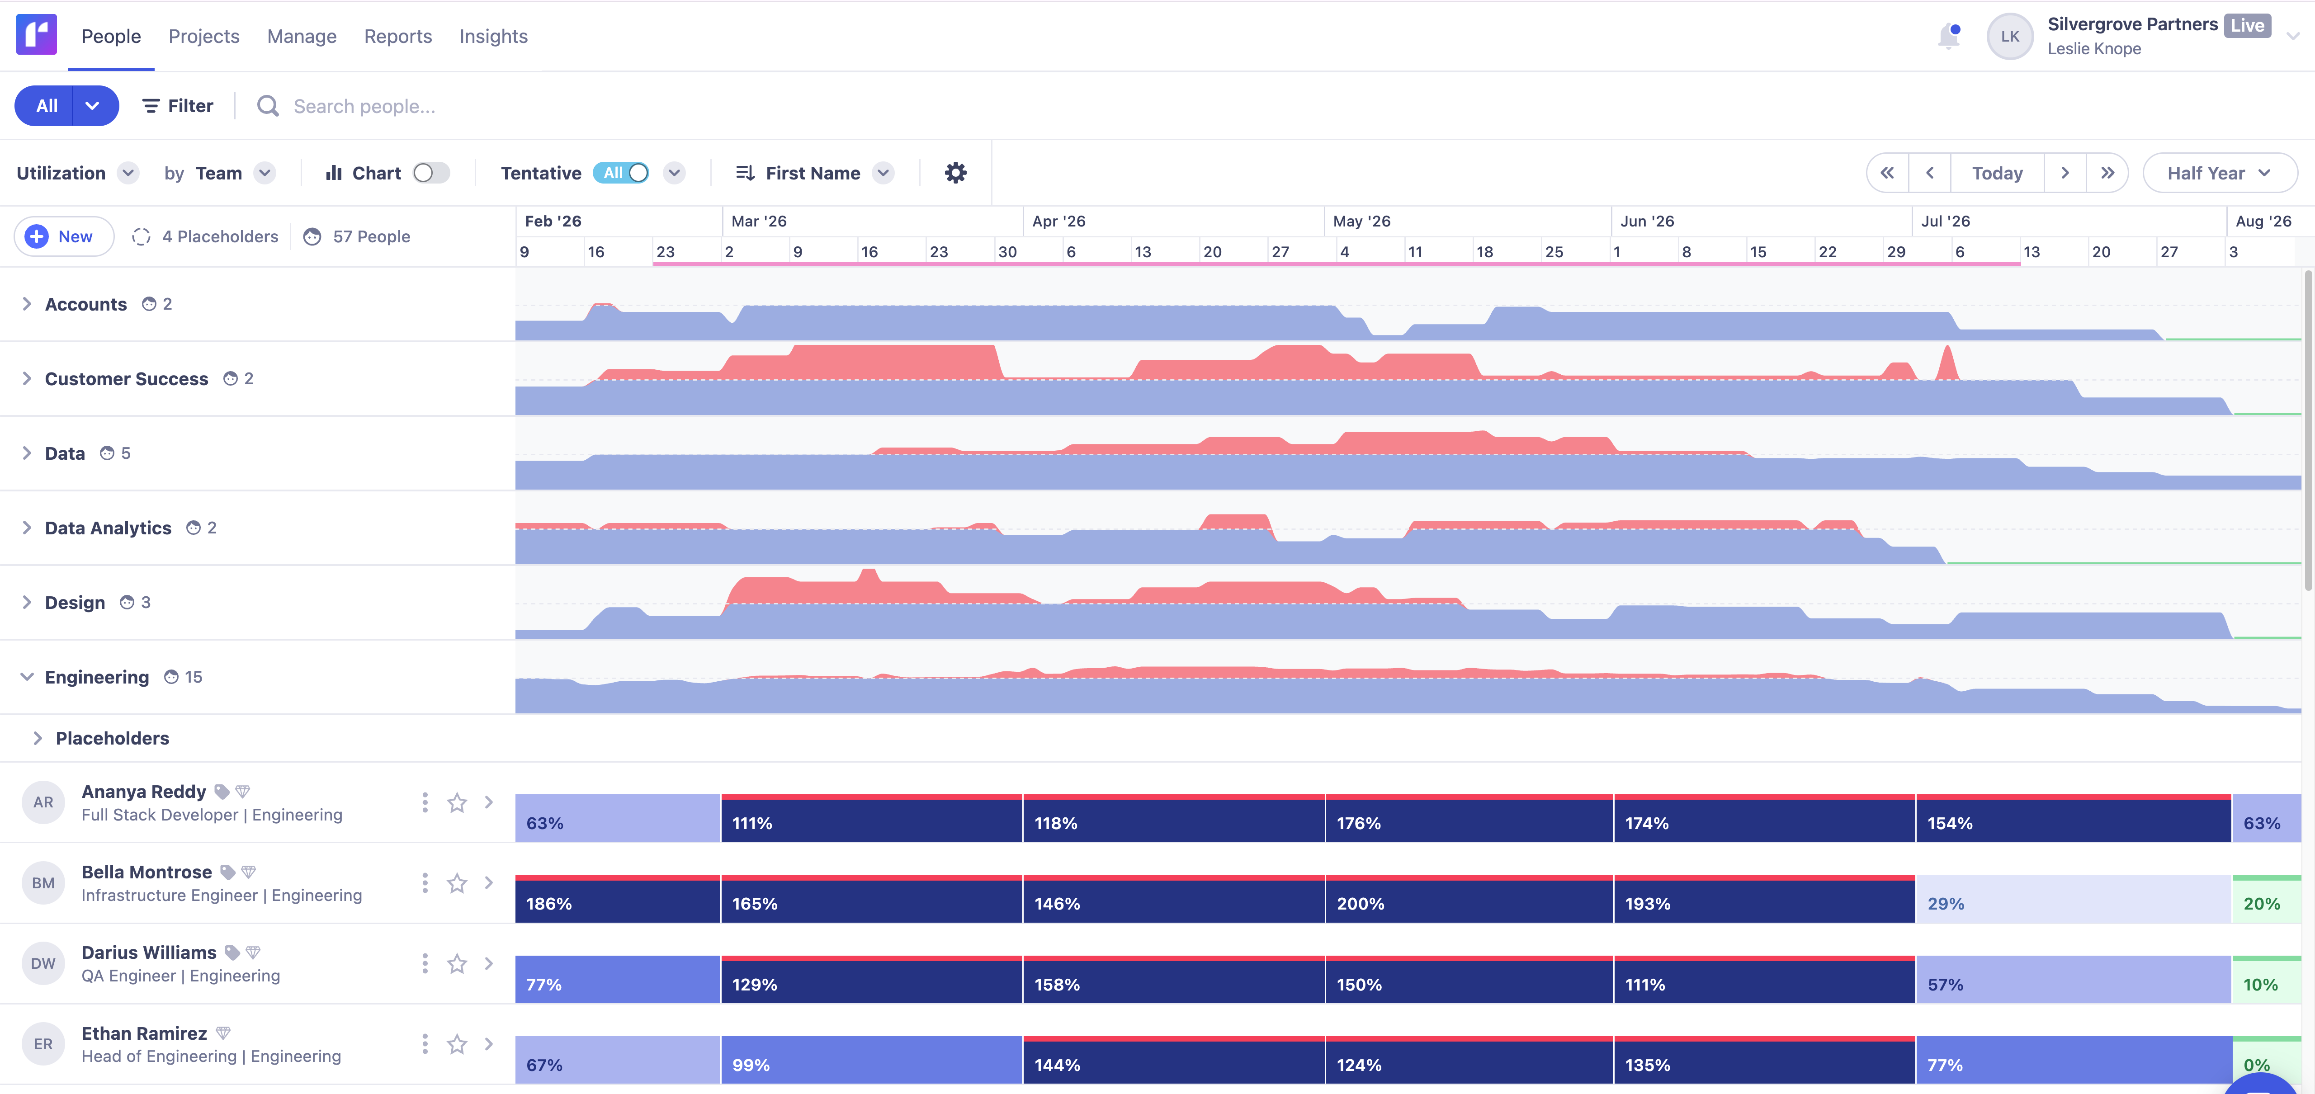This screenshot has width=2315, height=1094.
Task: Open Bella Montrose's three-dot menu
Action: click(424, 883)
